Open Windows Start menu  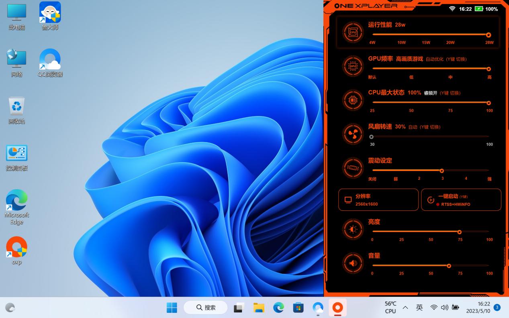pyautogui.click(x=172, y=308)
